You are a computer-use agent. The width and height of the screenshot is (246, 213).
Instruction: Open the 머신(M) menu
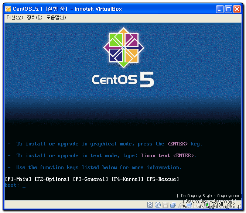coord(15,17)
